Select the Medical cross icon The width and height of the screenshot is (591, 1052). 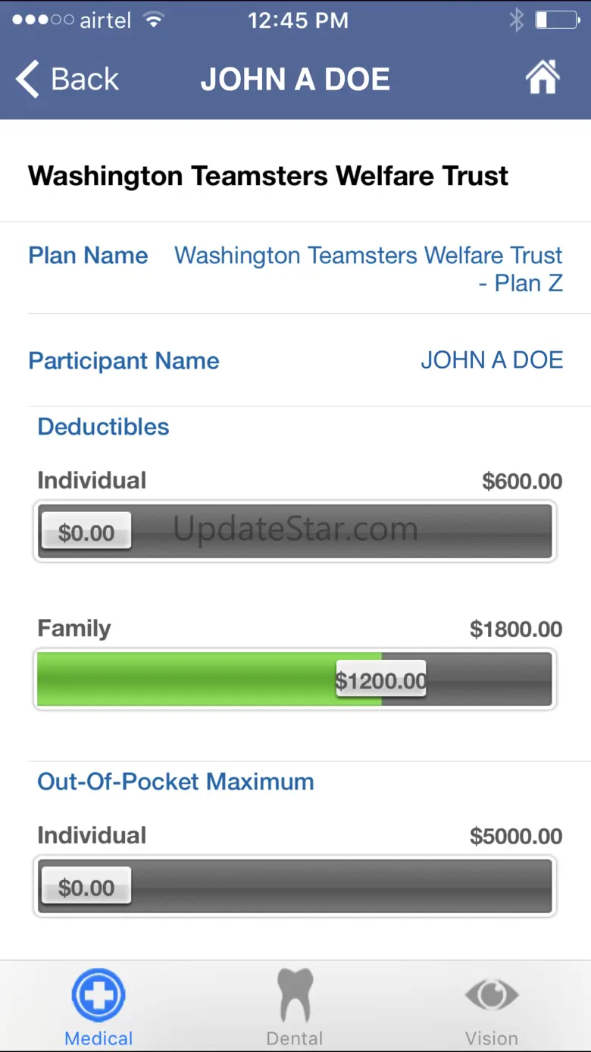(98, 994)
